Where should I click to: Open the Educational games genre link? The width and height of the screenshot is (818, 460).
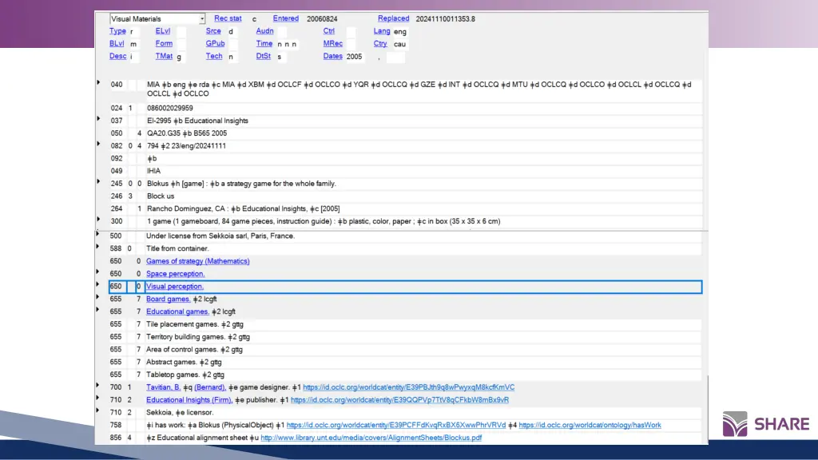177,311
